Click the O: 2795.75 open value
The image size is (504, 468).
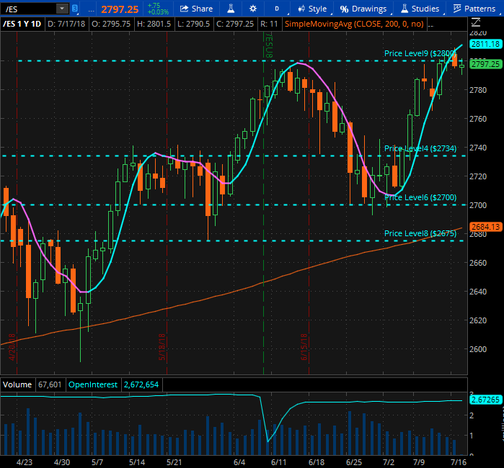point(111,24)
